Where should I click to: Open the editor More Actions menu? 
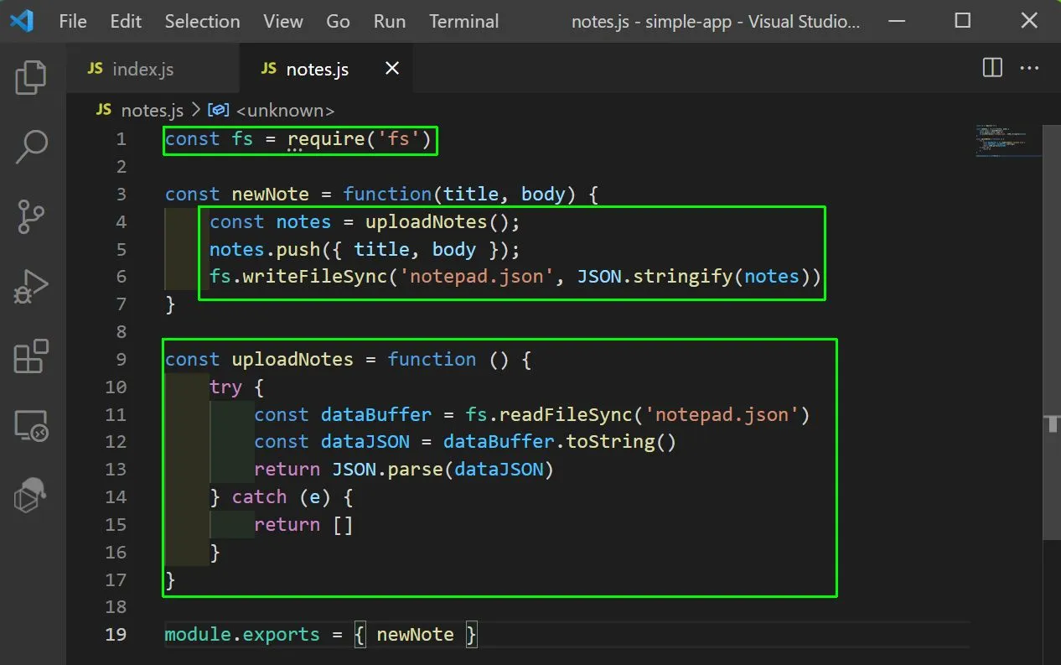tap(1029, 68)
